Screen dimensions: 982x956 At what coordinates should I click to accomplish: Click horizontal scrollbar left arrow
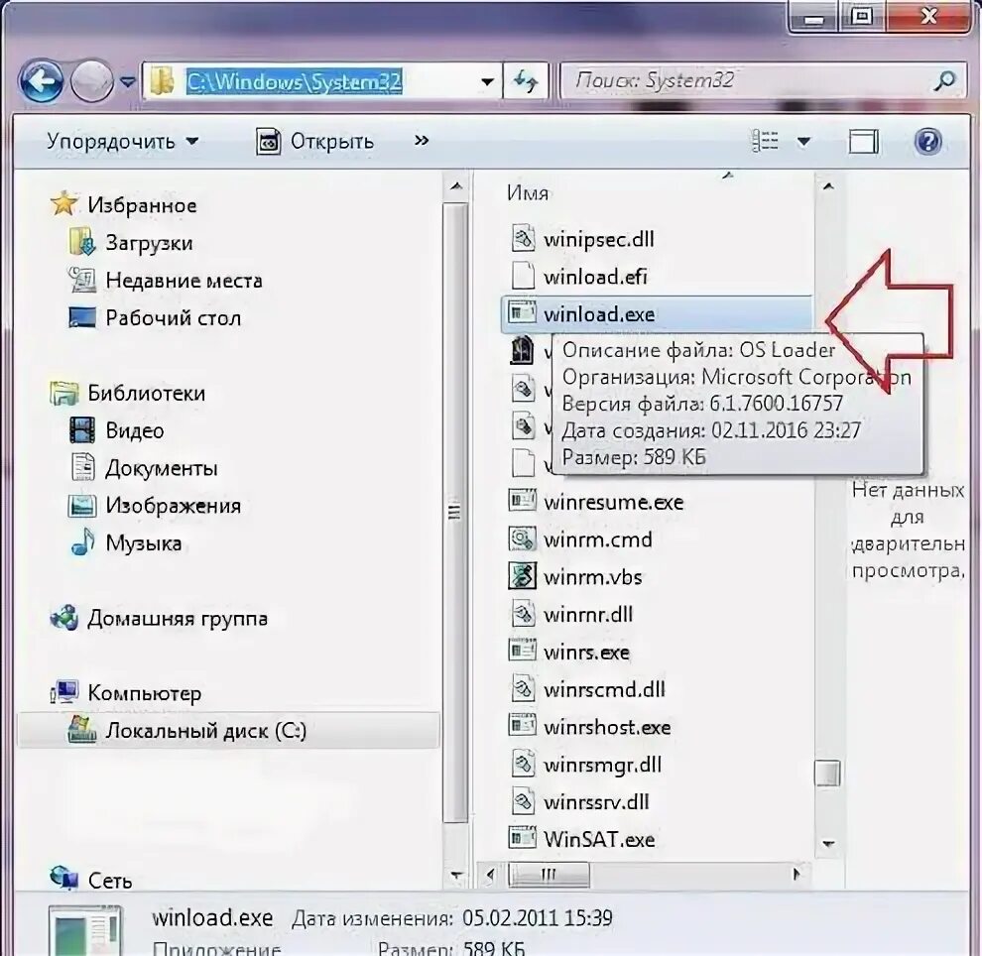click(491, 874)
